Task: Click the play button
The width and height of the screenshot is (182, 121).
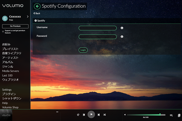Action: pyautogui.click(x=91, y=114)
